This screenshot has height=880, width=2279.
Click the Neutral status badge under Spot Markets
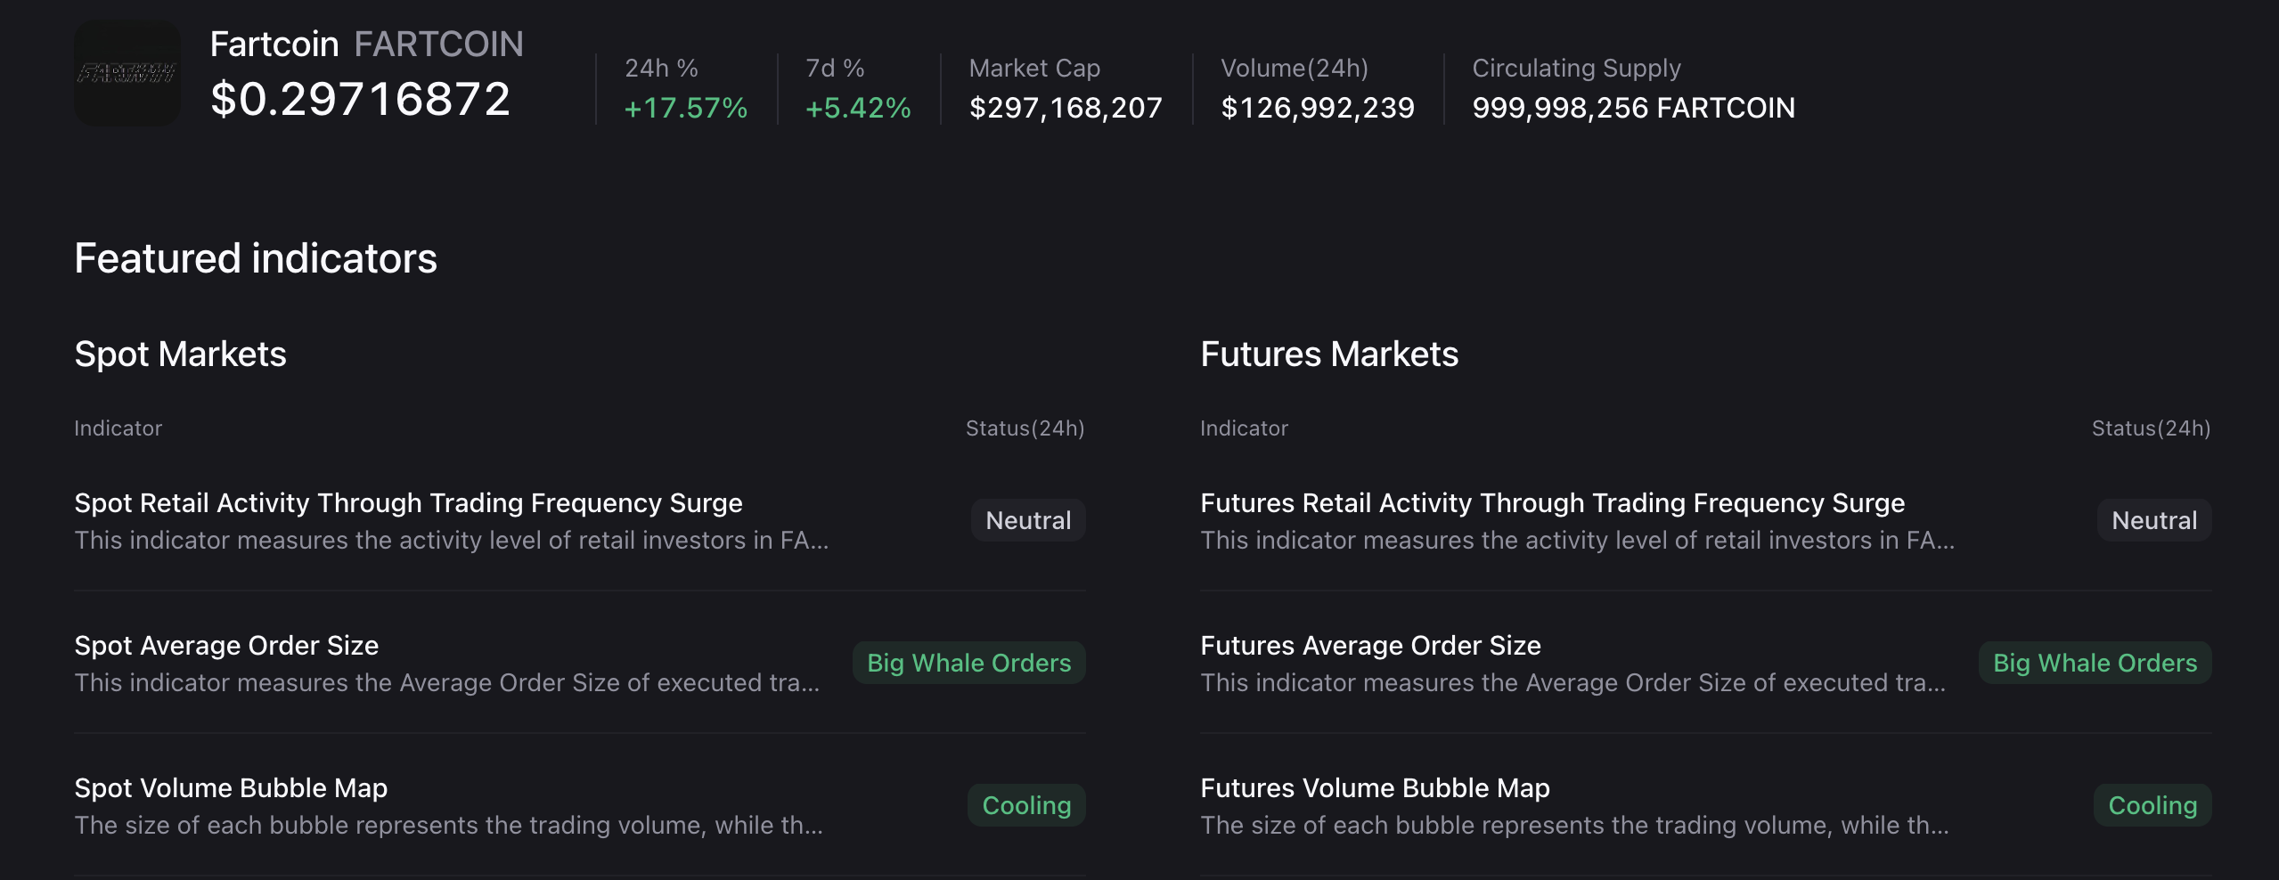point(1027,519)
